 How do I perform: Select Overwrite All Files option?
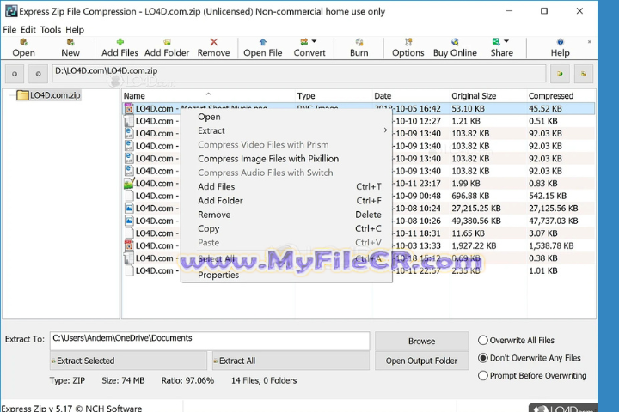coord(517,340)
